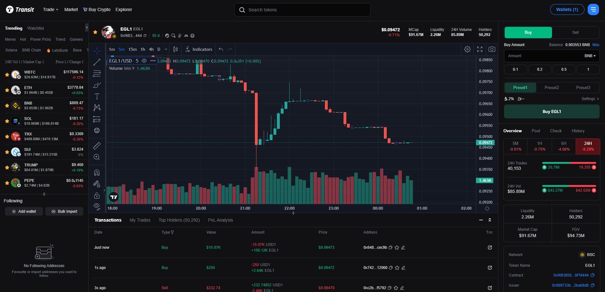
Task: Select 15m chart interval
Action: click(132, 49)
